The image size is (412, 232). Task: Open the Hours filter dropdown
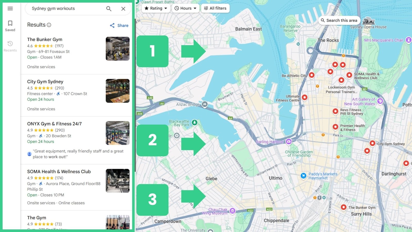click(185, 8)
